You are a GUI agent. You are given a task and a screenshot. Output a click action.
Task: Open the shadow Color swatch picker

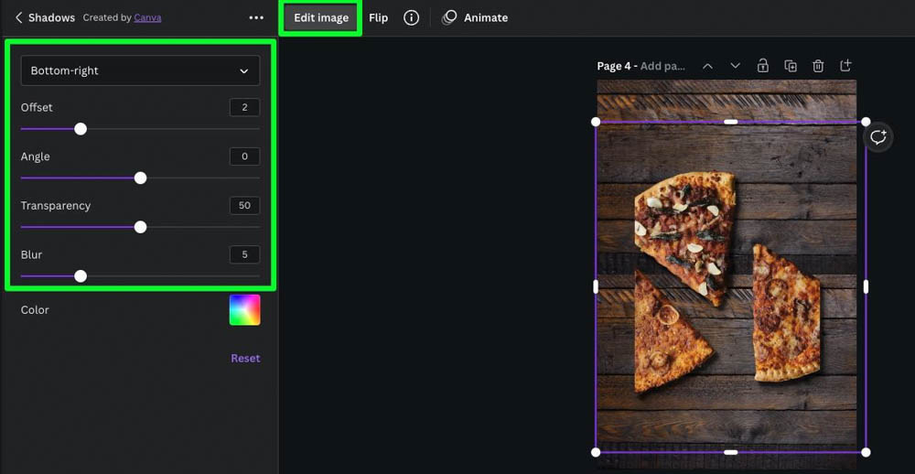[244, 310]
